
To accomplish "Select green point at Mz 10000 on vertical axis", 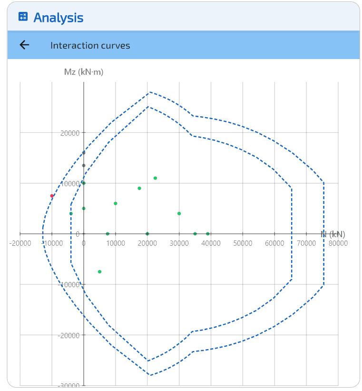I will pyautogui.click(x=84, y=183).
